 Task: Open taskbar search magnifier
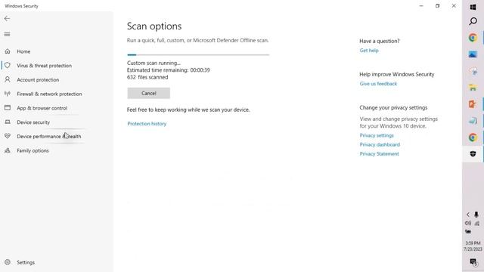pyautogui.click(x=473, y=21)
